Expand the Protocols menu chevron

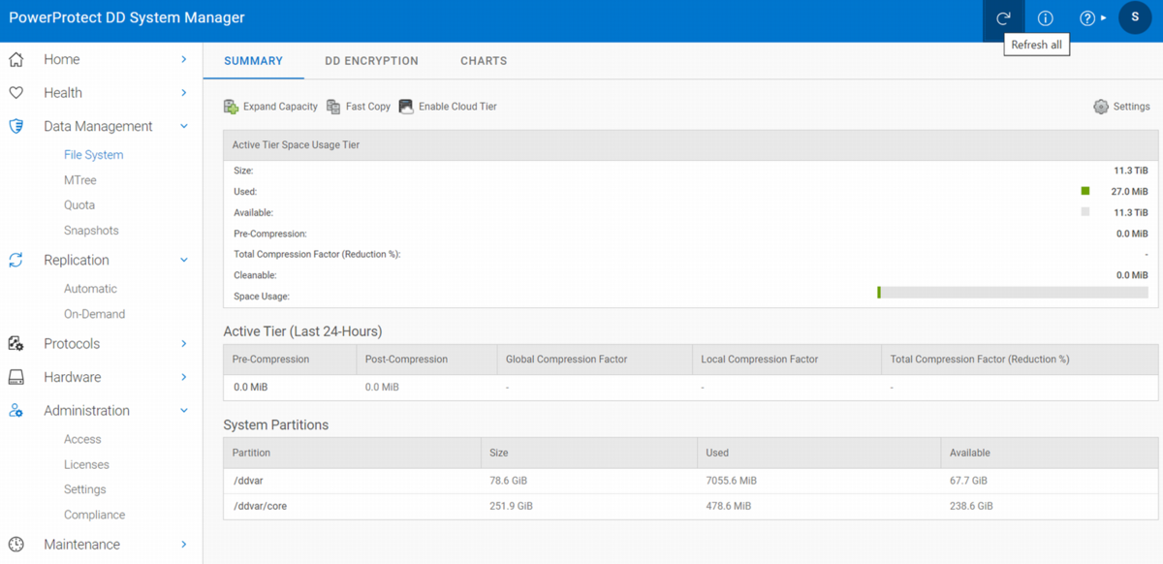(x=184, y=343)
